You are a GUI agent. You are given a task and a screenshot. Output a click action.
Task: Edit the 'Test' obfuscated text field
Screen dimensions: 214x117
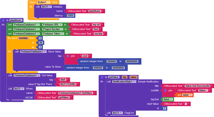pyautogui.click(x=96, y=29)
